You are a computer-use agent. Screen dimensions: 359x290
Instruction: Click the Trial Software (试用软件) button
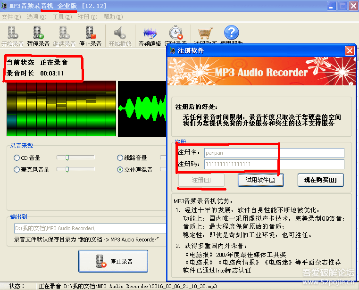(x=261, y=180)
